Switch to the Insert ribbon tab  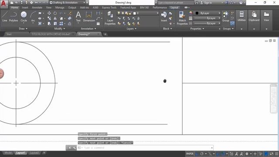[25, 8]
